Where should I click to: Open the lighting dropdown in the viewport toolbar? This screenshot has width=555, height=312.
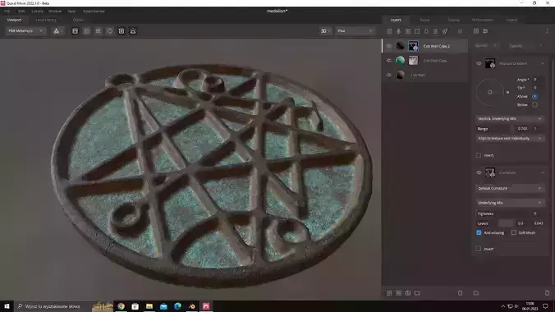coord(58,31)
